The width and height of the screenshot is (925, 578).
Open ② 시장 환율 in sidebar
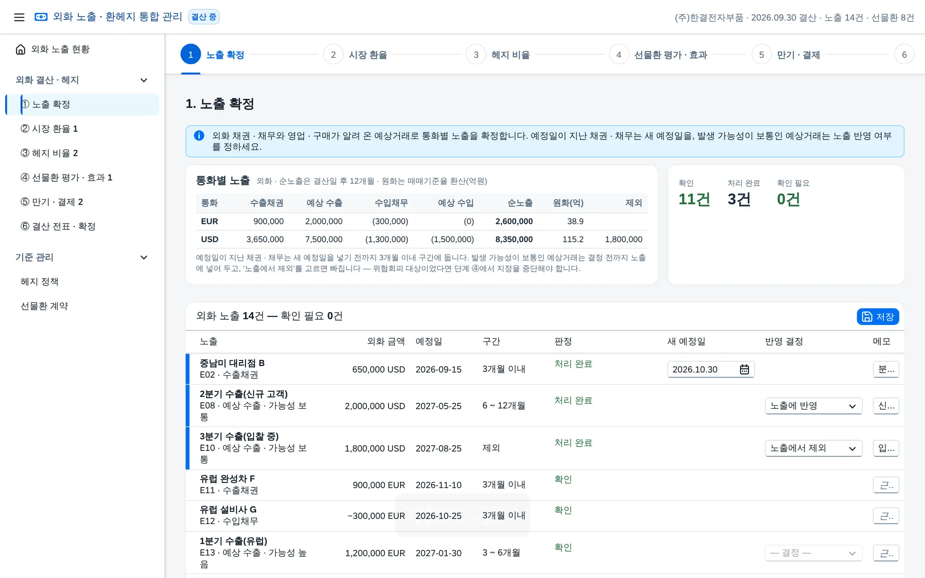[x=82, y=129]
